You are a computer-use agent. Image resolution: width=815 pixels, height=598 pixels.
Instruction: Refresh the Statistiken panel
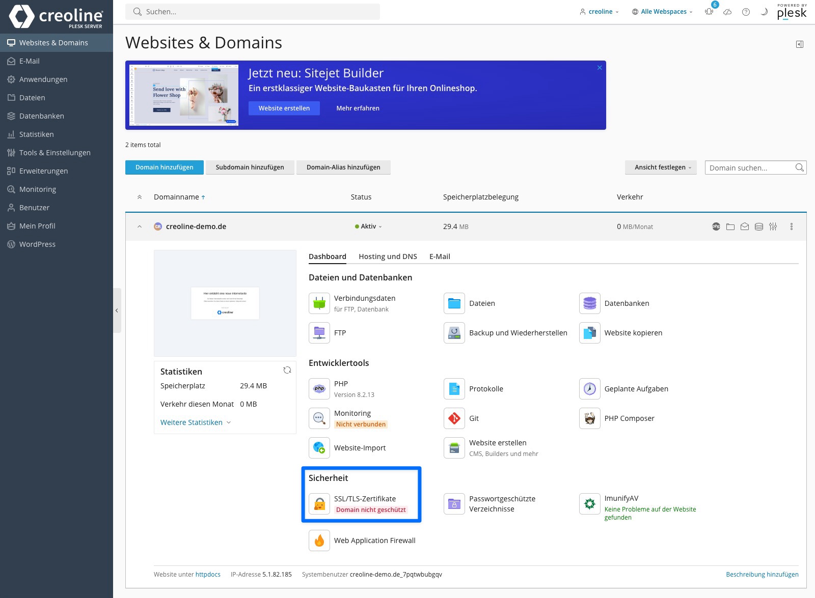[x=287, y=370]
